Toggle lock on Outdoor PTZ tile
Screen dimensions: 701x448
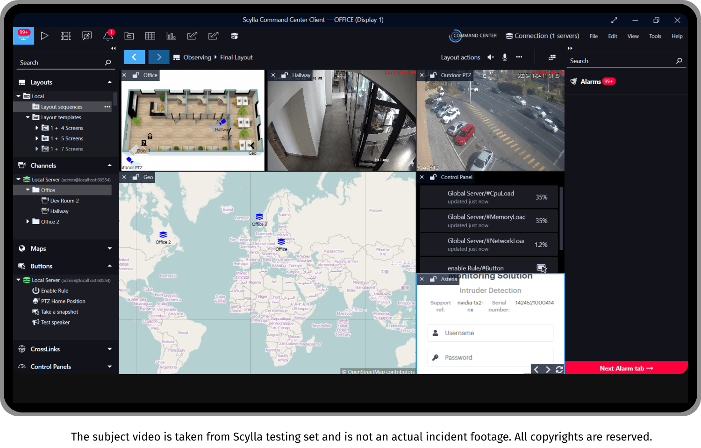coord(433,75)
